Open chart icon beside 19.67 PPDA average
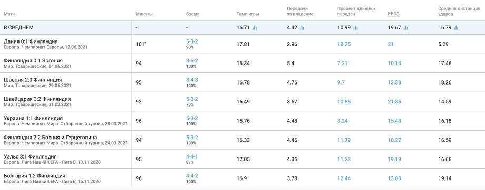Viewport: 485px width, 190px height. [x=405, y=28]
